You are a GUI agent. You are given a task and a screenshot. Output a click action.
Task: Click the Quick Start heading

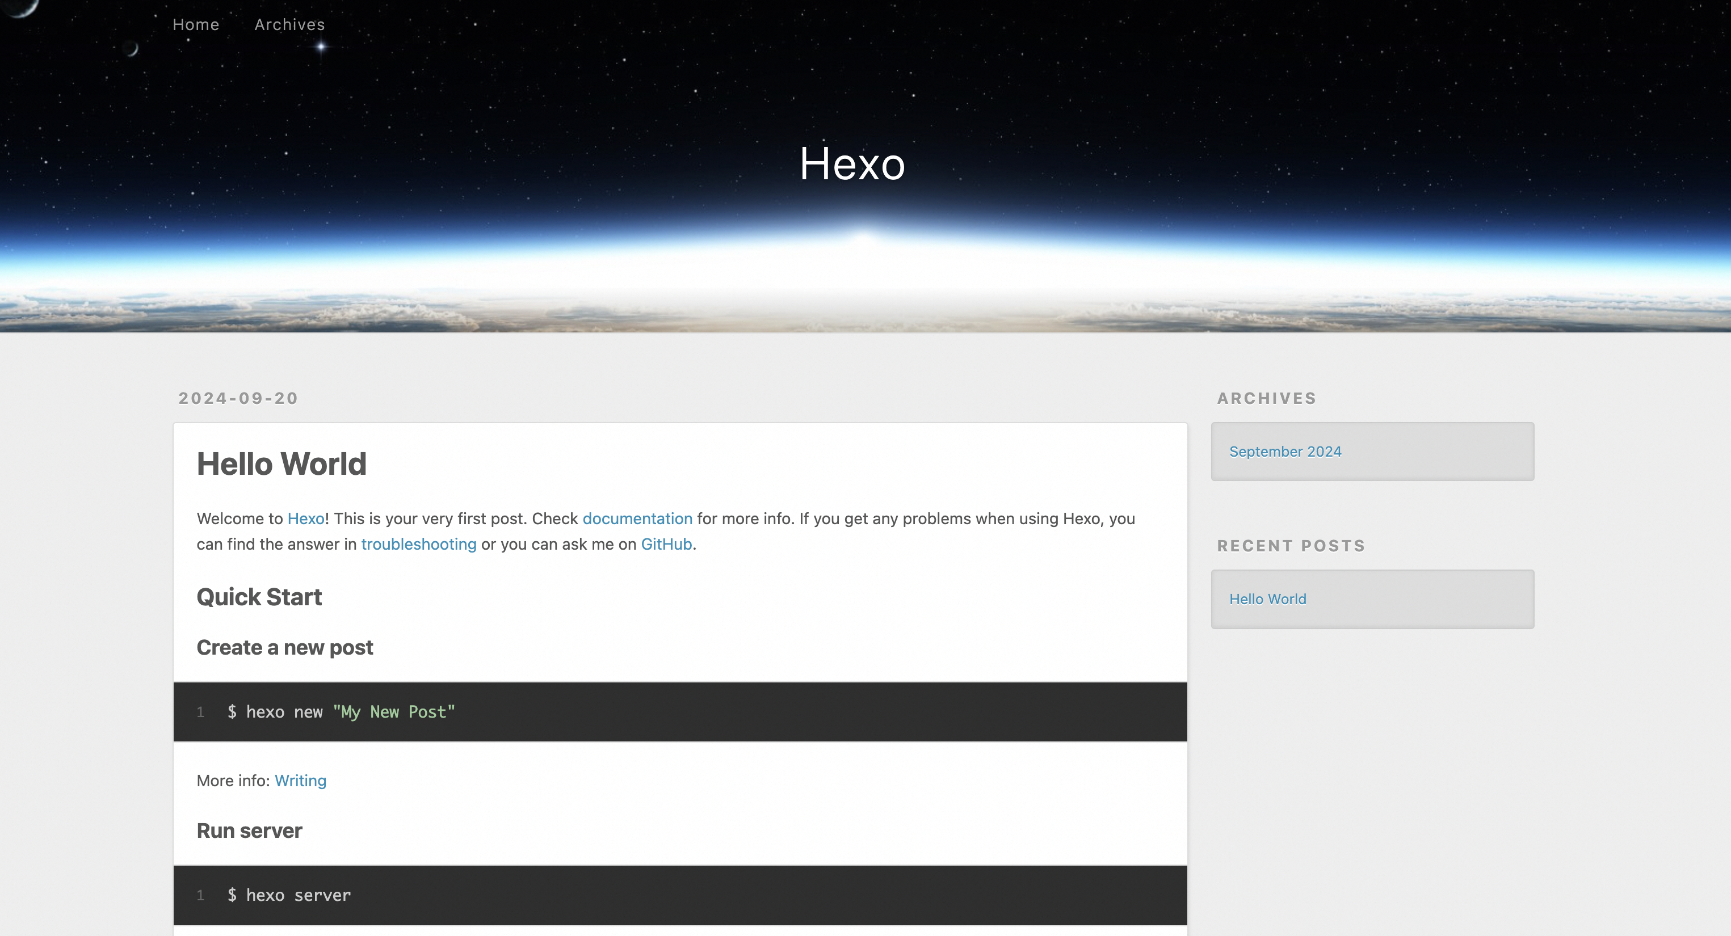(x=259, y=597)
